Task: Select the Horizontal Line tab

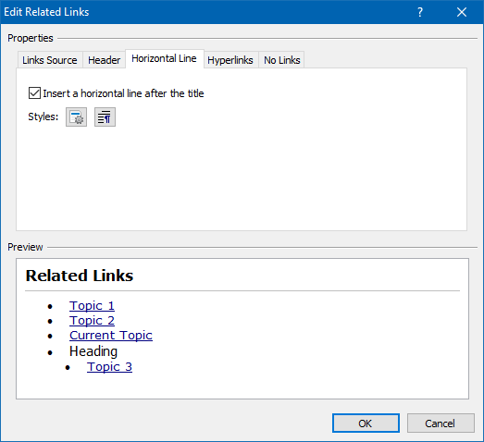Action: click(164, 58)
